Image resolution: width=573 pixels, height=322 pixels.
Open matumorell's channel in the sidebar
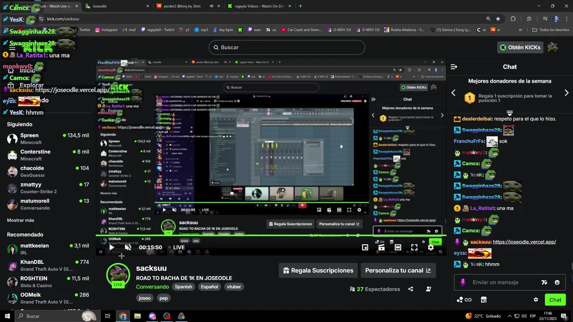tap(47, 204)
